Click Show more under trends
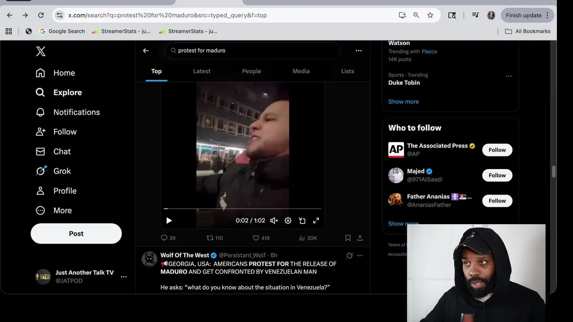Viewport: 573px width, 322px height. 403,102
